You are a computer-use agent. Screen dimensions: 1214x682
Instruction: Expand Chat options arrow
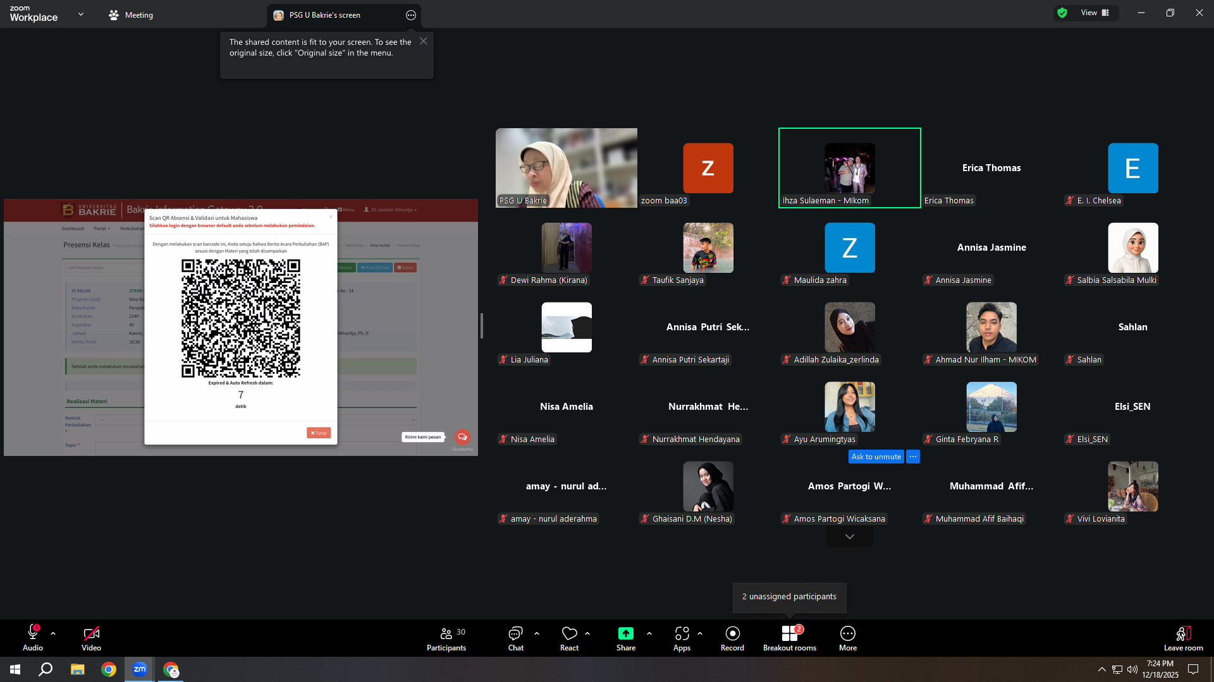(x=537, y=633)
